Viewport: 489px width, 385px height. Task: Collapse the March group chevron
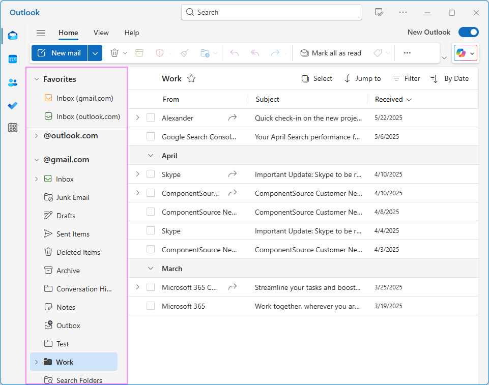[x=151, y=269]
